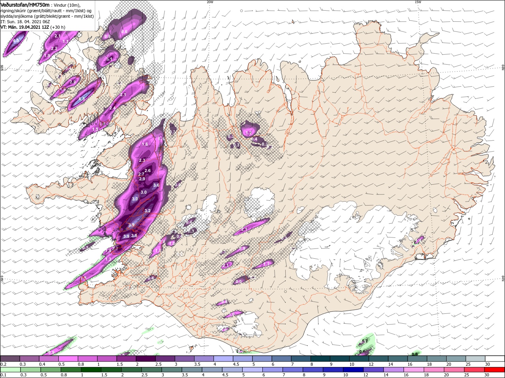Click the lower legend swatch between 16 and 18
This screenshot has height=378, width=505.
pyautogui.click(x=414, y=370)
